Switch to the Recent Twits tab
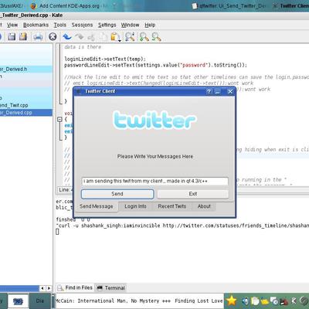 coord(172,206)
